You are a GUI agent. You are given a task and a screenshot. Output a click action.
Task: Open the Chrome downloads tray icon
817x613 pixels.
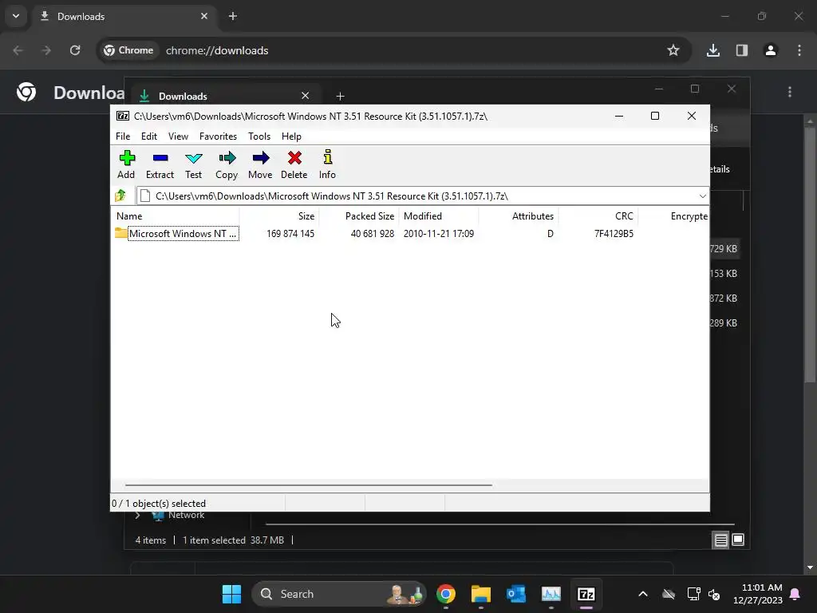713,50
